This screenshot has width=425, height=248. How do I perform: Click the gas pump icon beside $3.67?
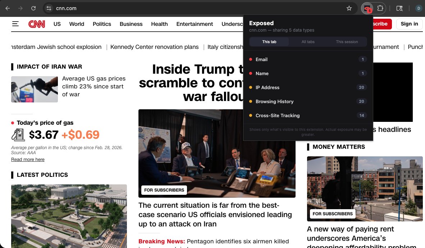(18, 134)
